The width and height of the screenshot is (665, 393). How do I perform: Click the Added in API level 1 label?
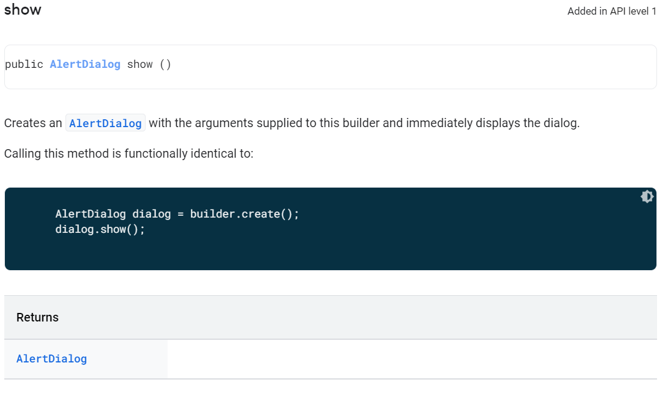(612, 11)
